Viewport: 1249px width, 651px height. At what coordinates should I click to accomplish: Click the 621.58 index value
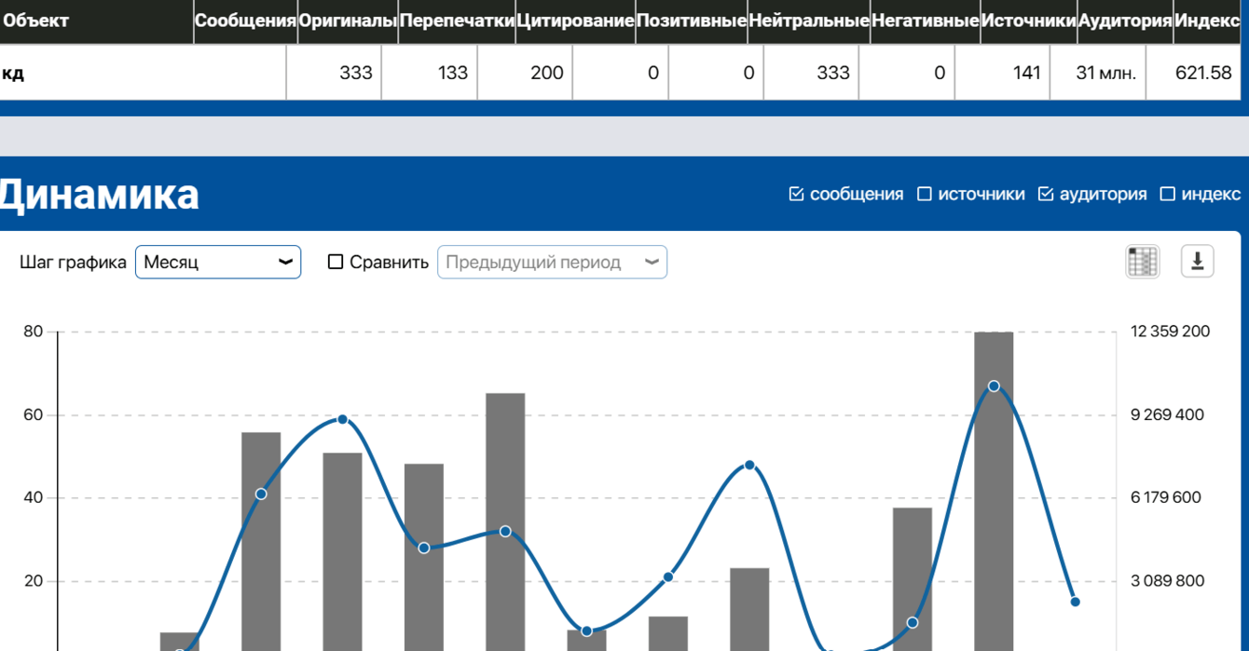pyautogui.click(x=1203, y=73)
